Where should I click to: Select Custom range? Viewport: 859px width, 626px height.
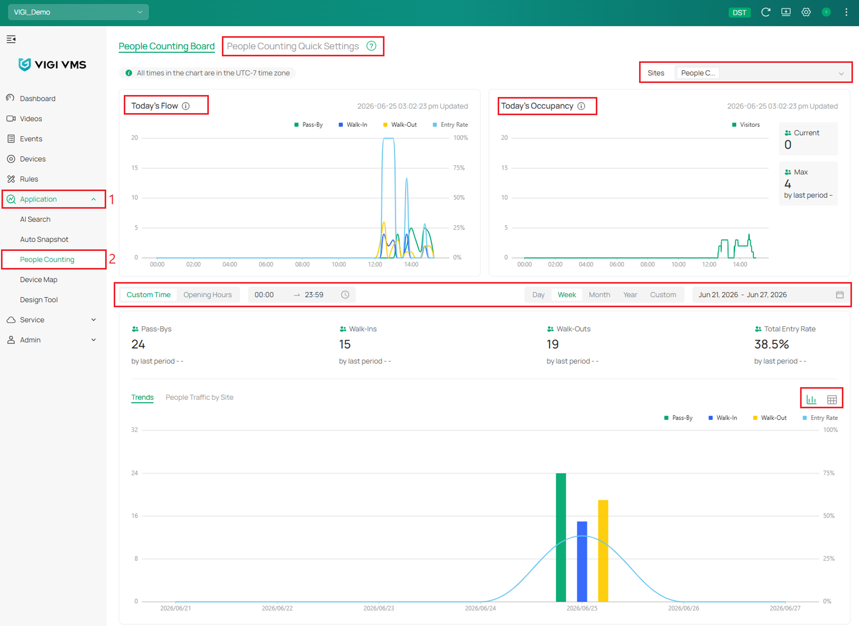663,295
